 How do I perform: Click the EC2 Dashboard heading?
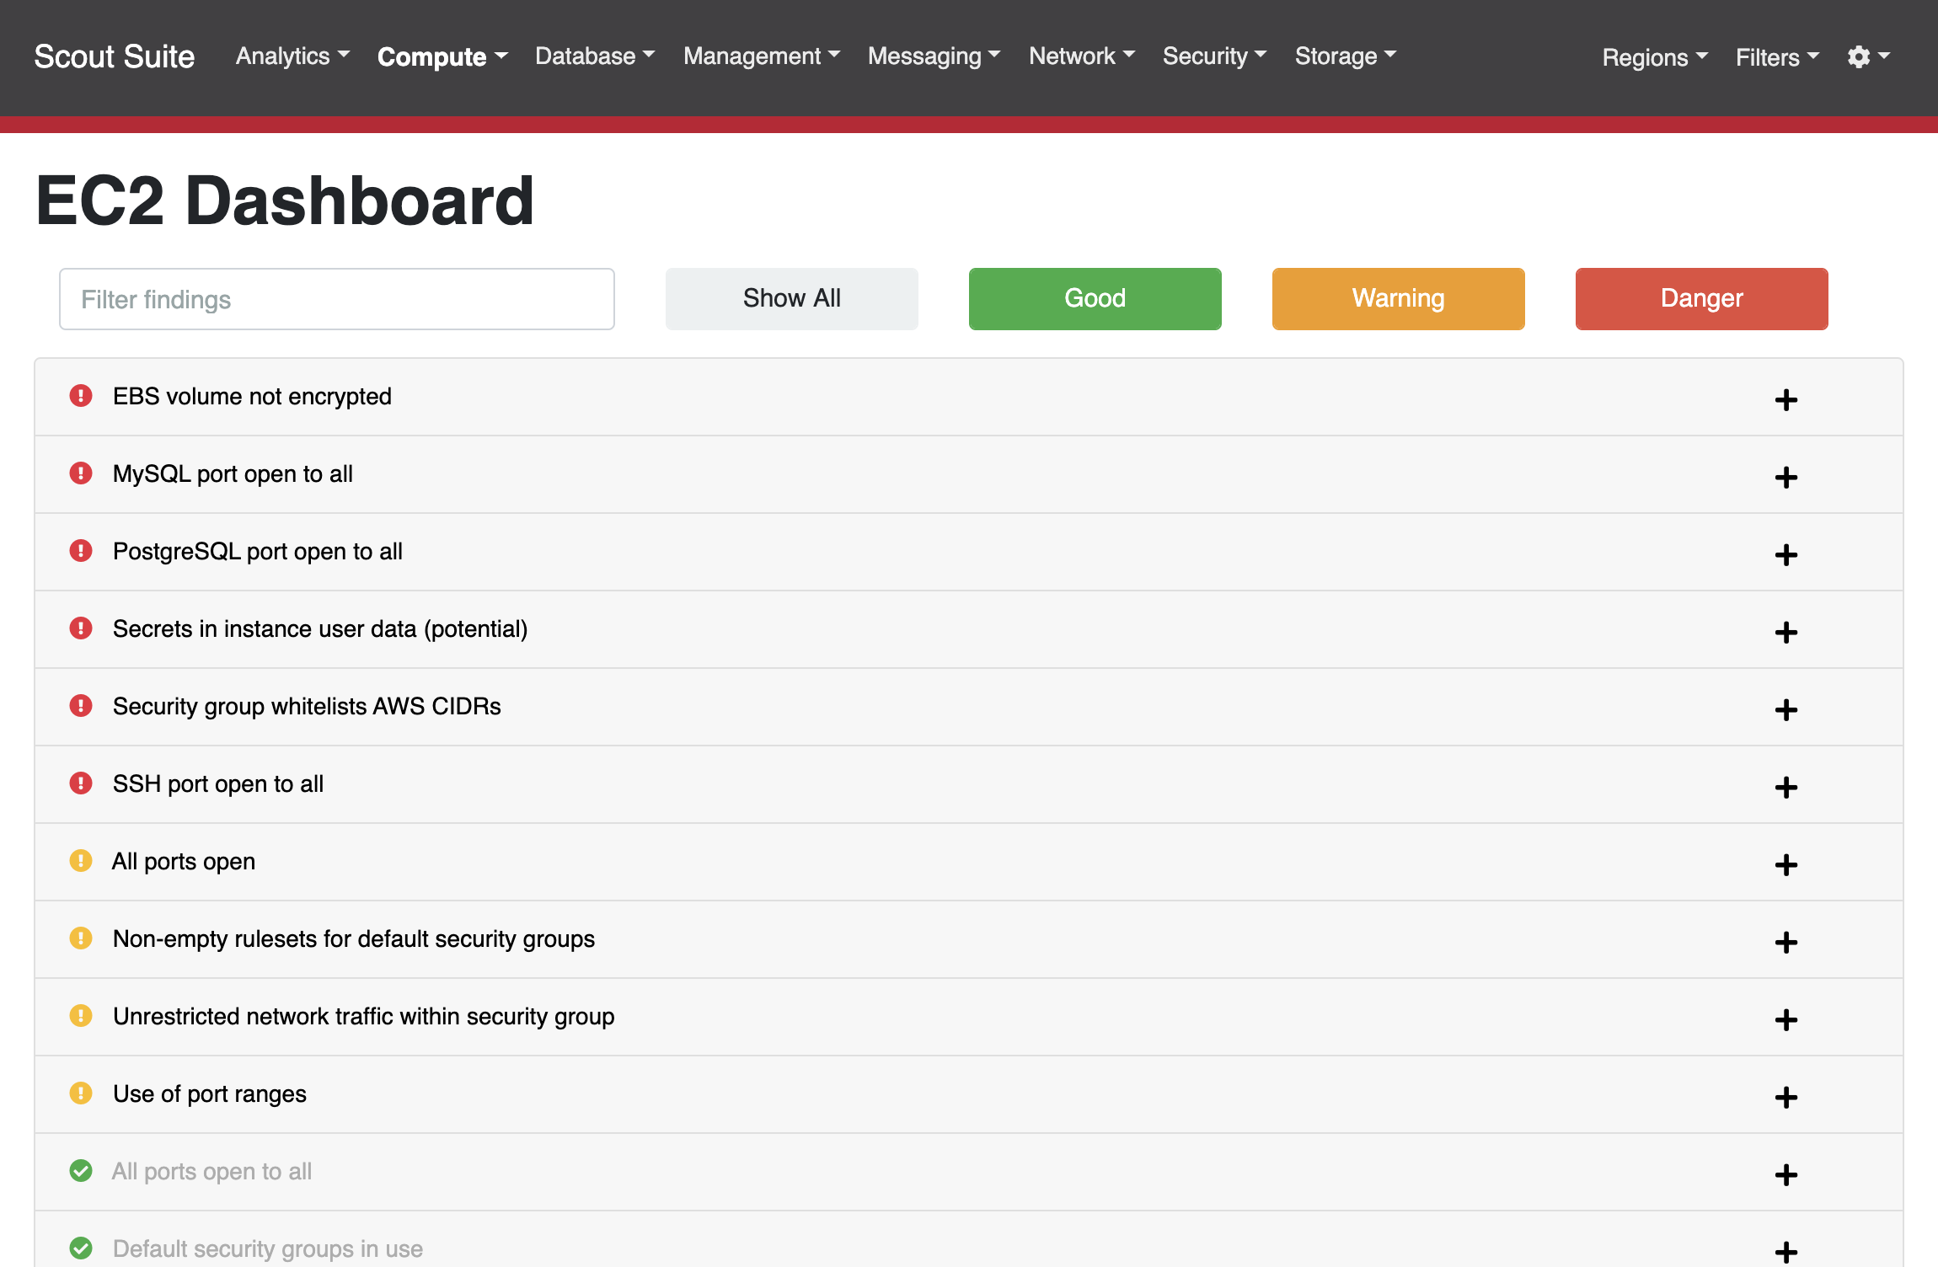pyautogui.click(x=285, y=200)
